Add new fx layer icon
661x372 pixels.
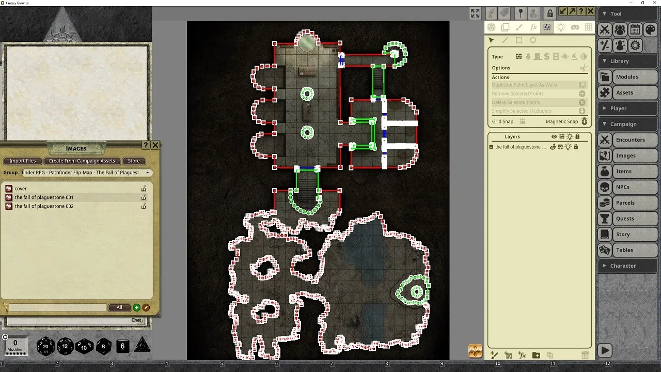522,355
